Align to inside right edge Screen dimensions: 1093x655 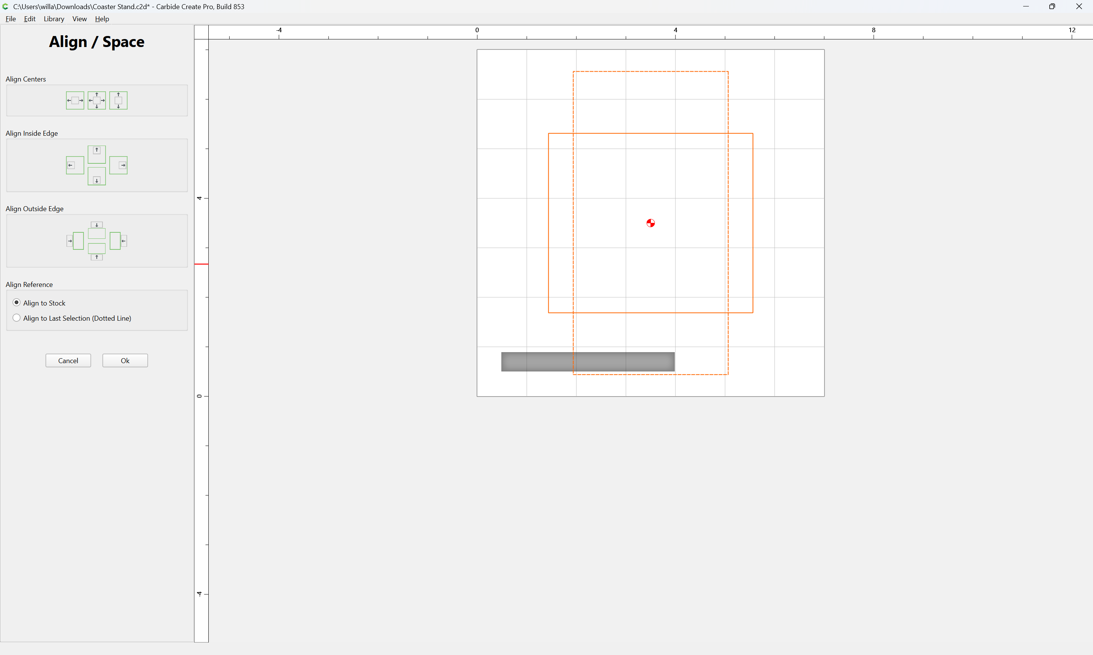click(118, 165)
